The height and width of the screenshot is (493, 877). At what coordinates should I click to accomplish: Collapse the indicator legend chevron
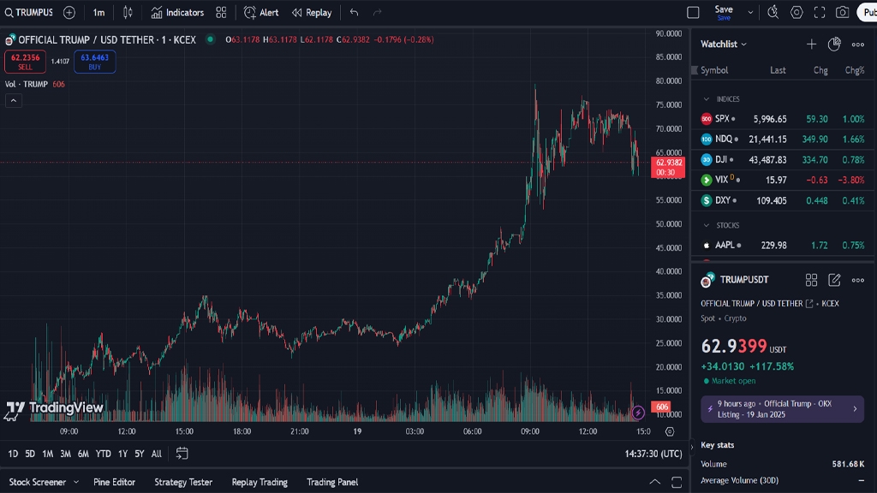(x=14, y=101)
